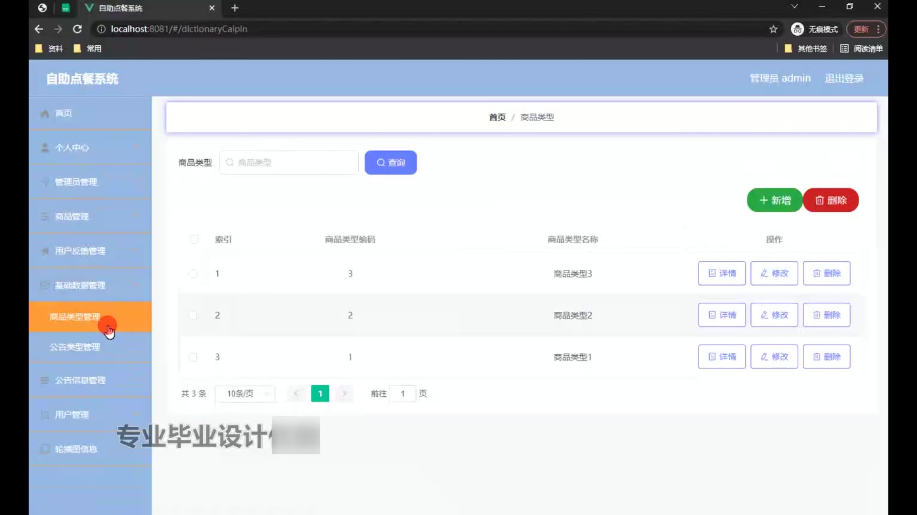917x515 pixels.
Task: Click the trash icon on the red 删除 button
Action: pyautogui.click(x=820, y=200)
